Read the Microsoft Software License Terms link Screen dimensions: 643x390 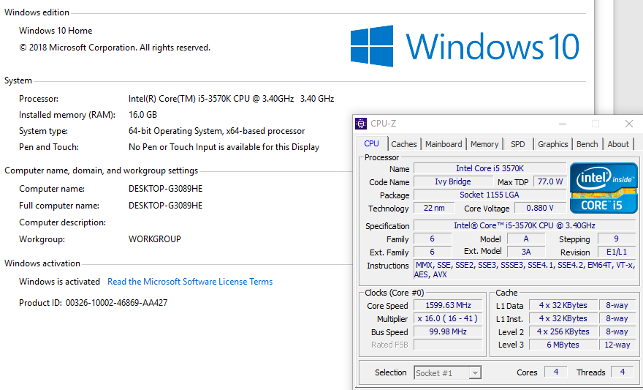click(190, 282)
